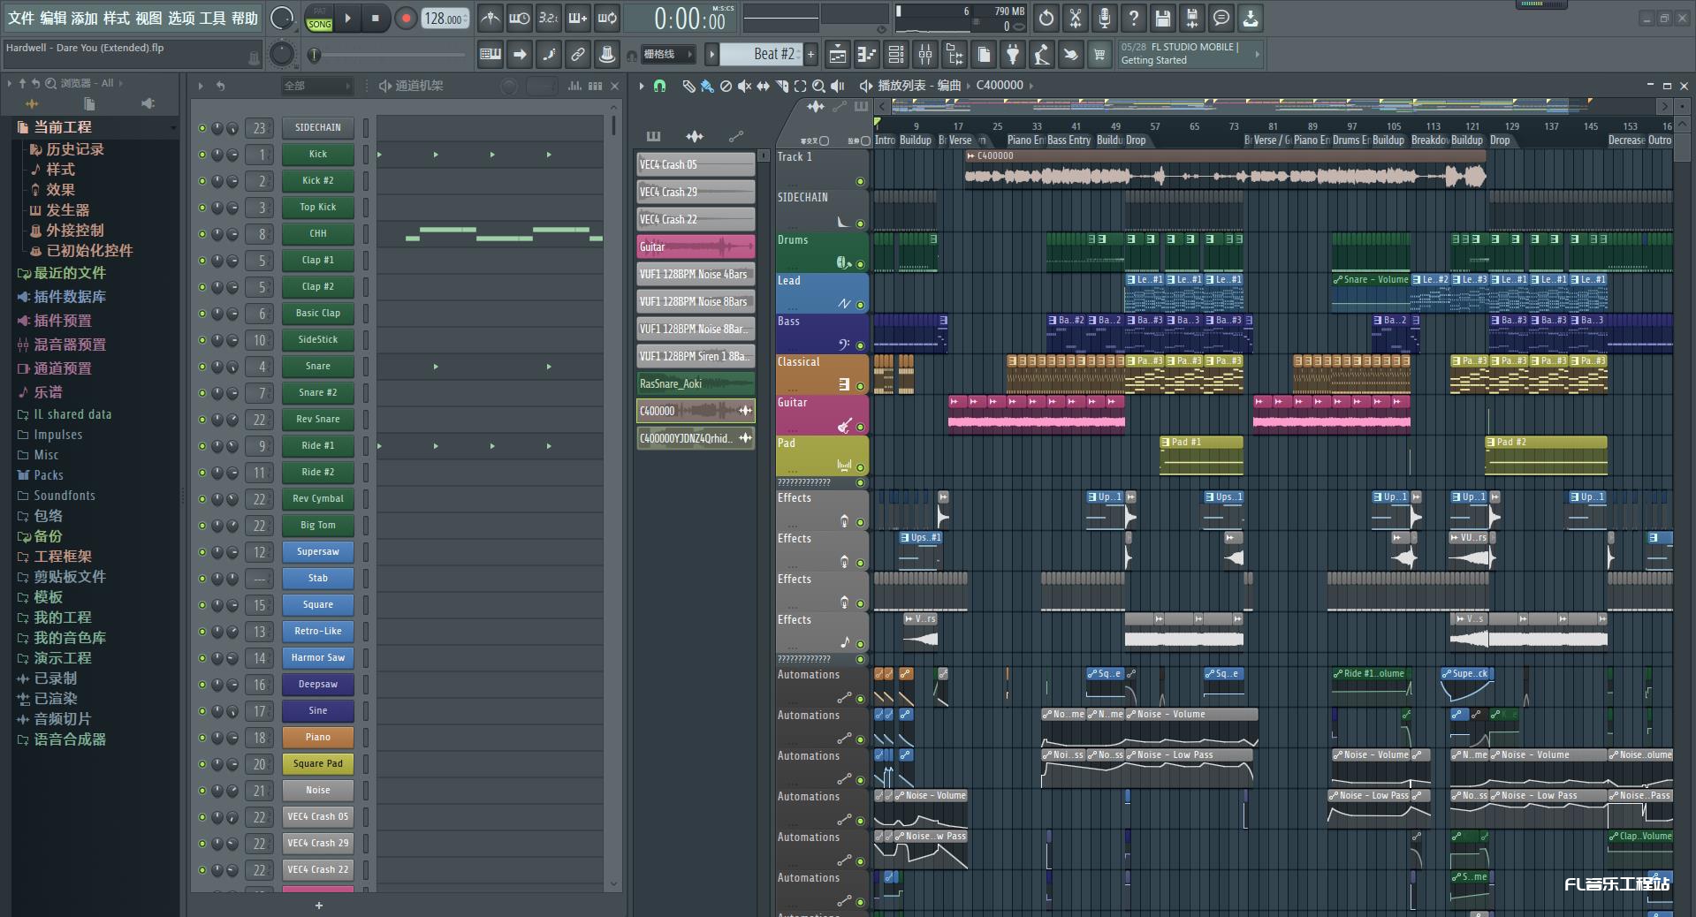Select the VEC4 Crash 05 picker clip
Viewport: 1696px width, 917px height.
696,164
